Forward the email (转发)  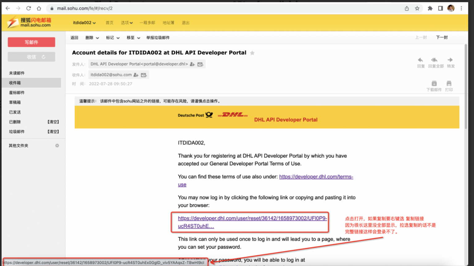[x=451, y=63]
